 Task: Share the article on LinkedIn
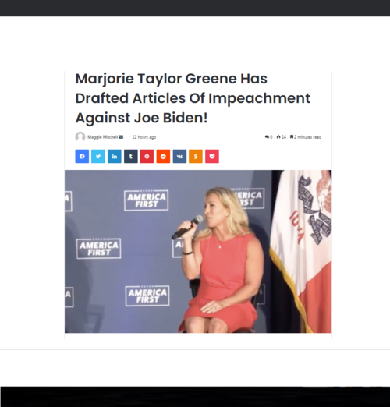click(115, 156)
